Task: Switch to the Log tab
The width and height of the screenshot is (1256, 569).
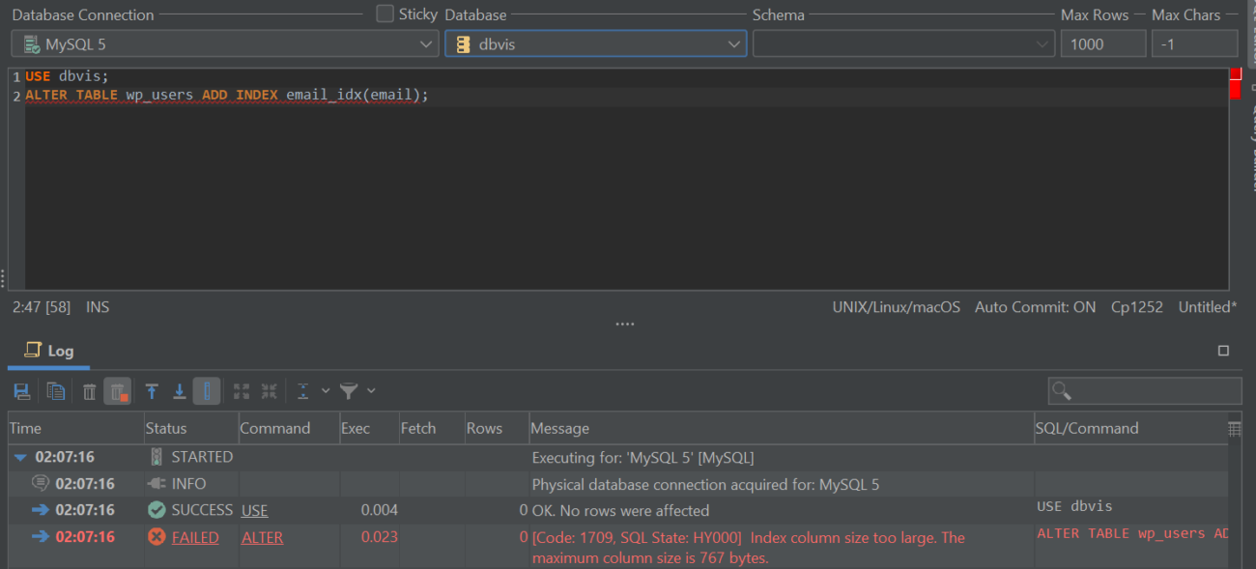Action: coord(48,350)
